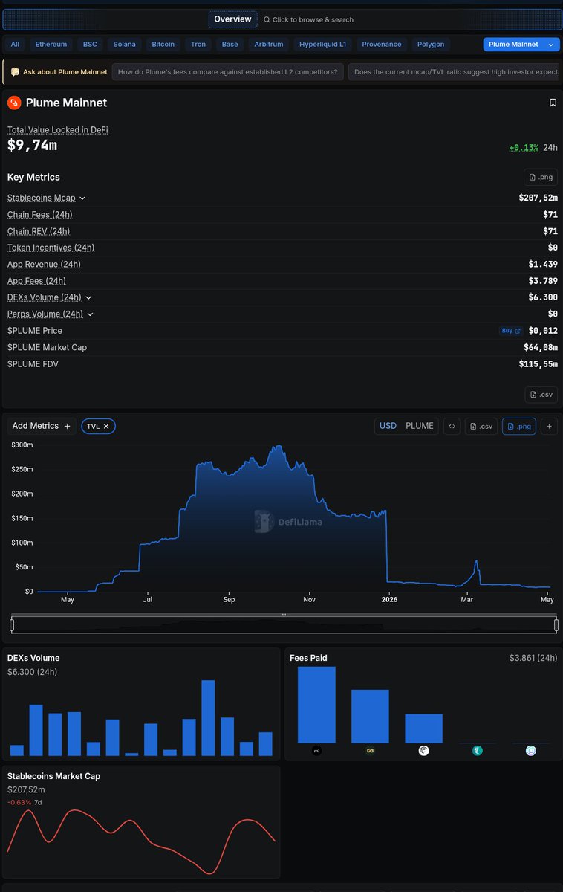The image size is (563, 892).
Task: Click the plus icon next to chart .png
Action: click(549, 426)
